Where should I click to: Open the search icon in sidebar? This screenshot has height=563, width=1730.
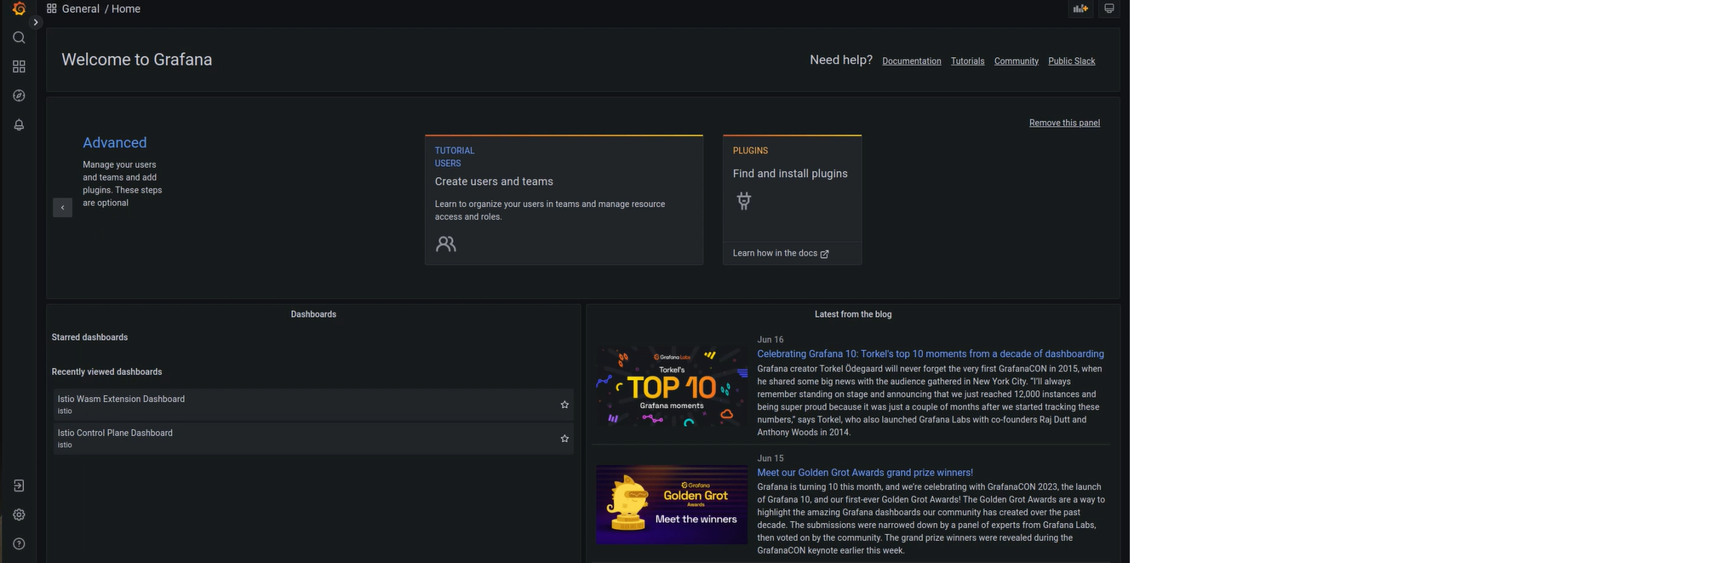[x=19, y=37]
